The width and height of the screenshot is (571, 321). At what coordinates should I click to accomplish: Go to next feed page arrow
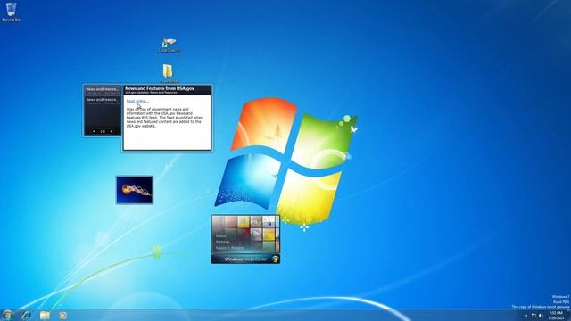tap(111, 131)
